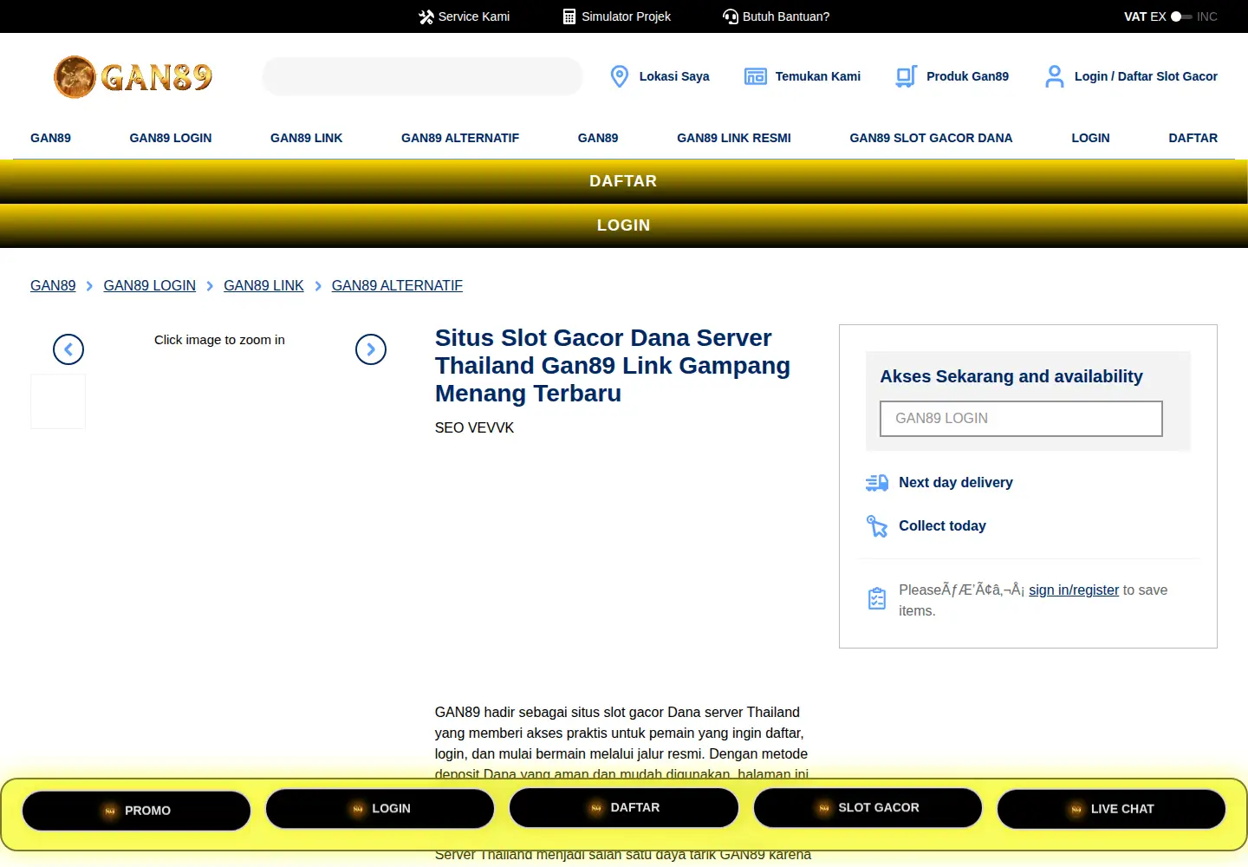Open GAN89 LOGIN in the navigation menu
Image resolution: width=1248 pixels, height=867 pixels.
click(x=171, y=138)
